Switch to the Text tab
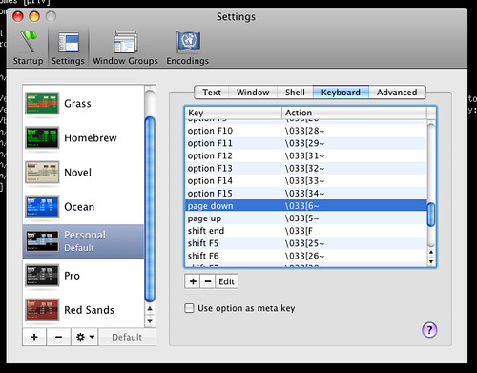Screen dimensions: 477x373 212,93
